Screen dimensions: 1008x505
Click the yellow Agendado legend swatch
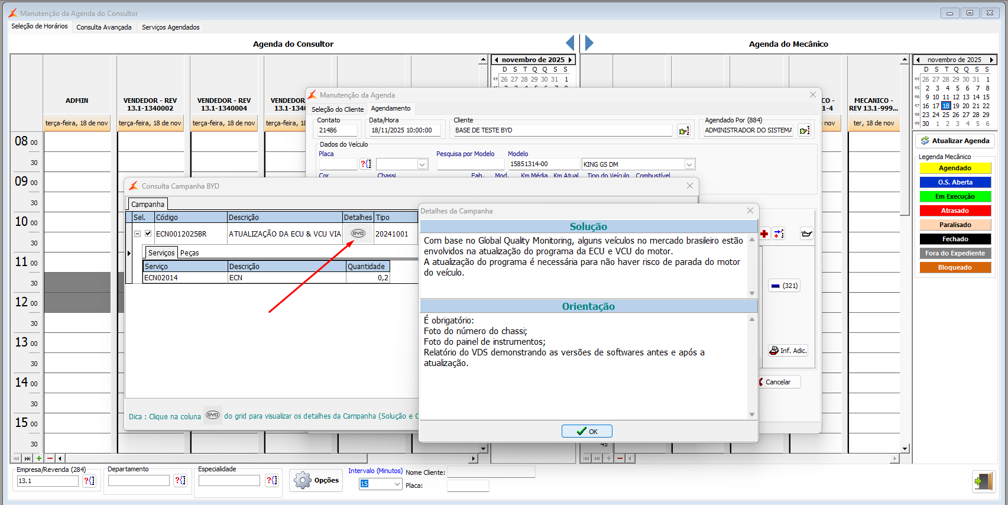click(955, 168)
